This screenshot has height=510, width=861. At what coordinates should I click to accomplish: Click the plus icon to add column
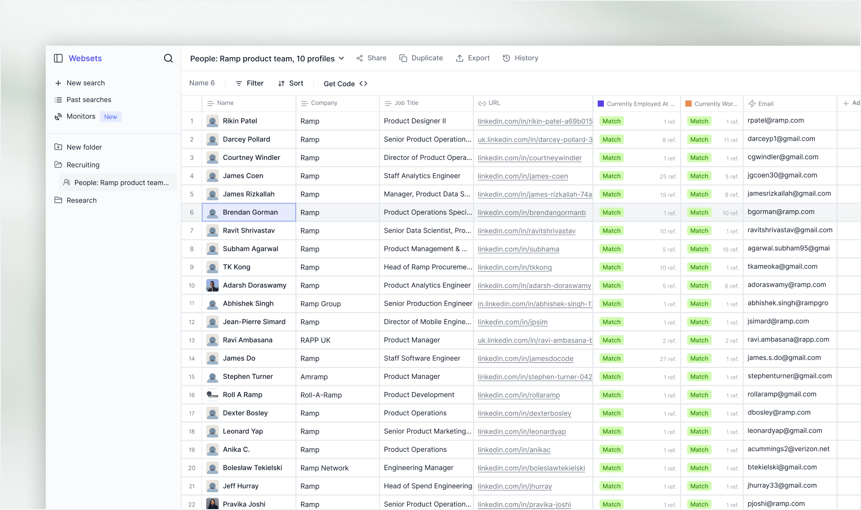(846, 103)
